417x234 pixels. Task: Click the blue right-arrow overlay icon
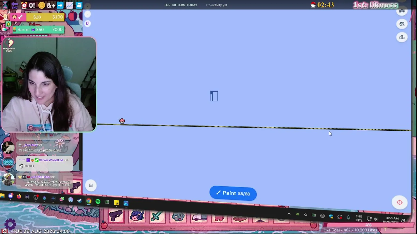click(60, 5)
